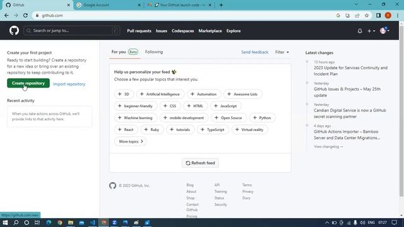Image resolution: width=404 pixels, height=227 pixels.
Task: Add the JavaScript topic
Action: [x=225, y=106]
